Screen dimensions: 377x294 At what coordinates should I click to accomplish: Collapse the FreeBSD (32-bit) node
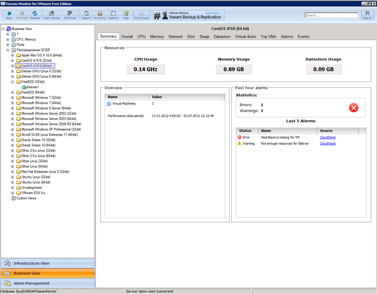[13, 82]
